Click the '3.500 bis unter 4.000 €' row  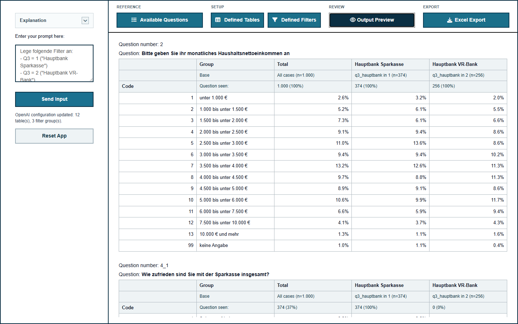(x=313, y=166)
